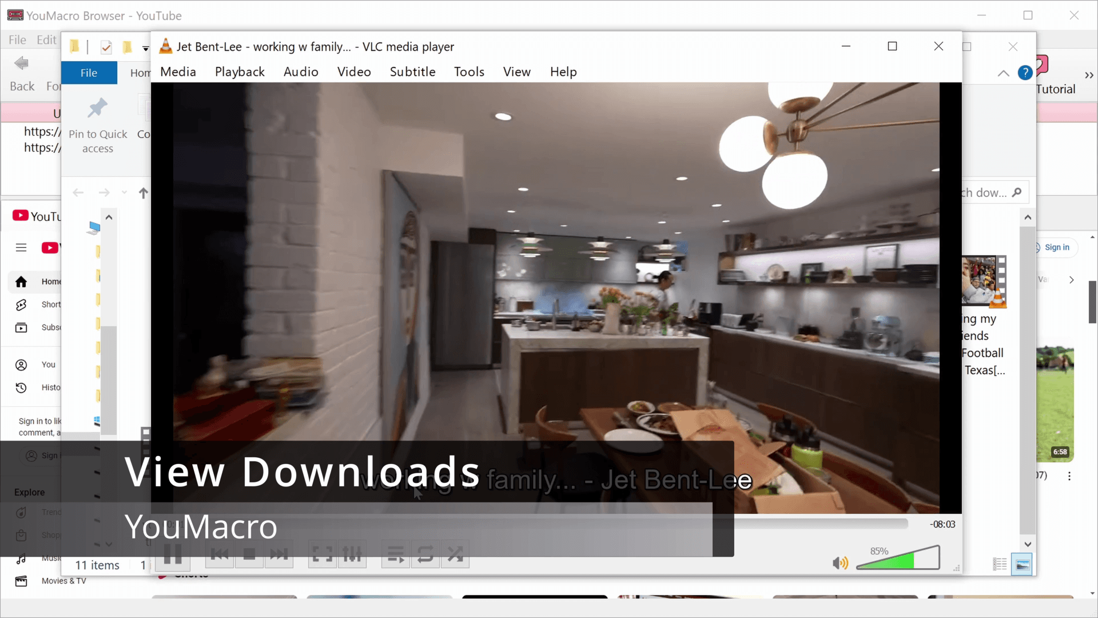Toggle VLC loop repeat mode
This screenshot has height=618, width=1098.
(x=425, y=554)
